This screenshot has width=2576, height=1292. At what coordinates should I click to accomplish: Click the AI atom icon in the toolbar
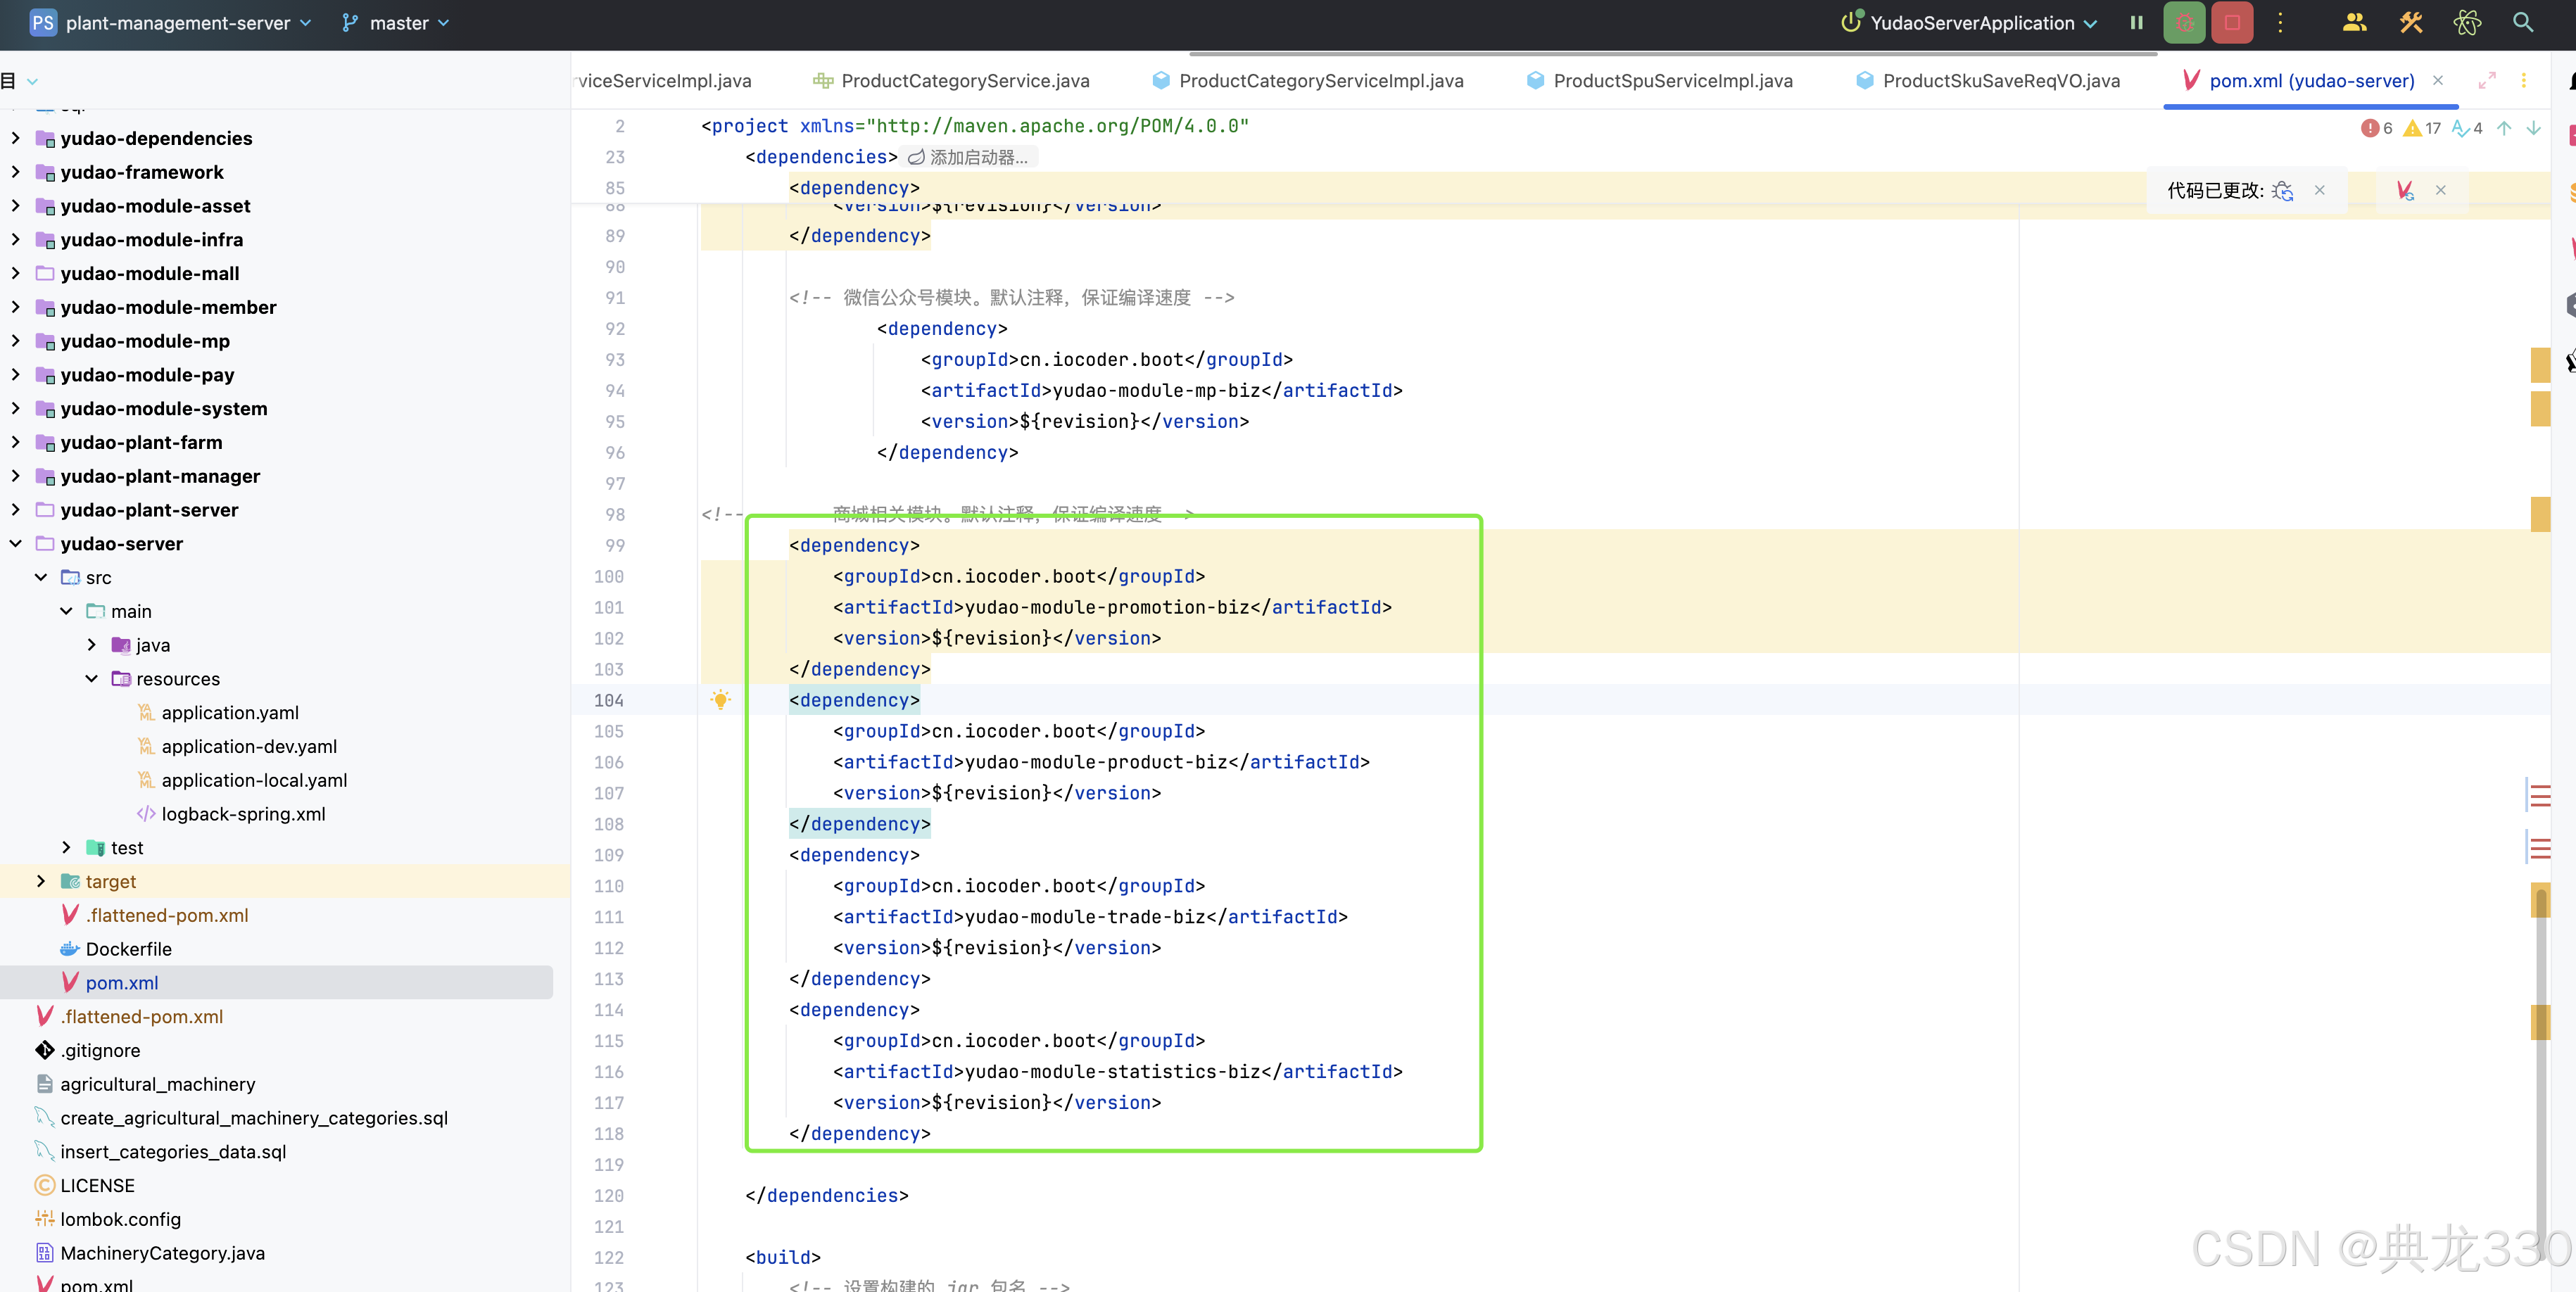(x=2466, y=22)
